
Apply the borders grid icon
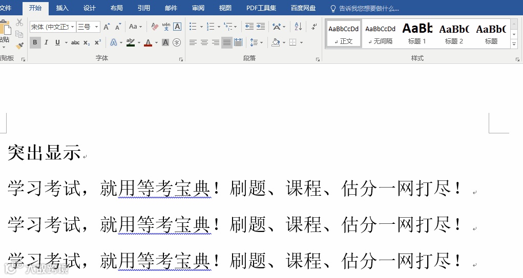[x=293, y=42]
